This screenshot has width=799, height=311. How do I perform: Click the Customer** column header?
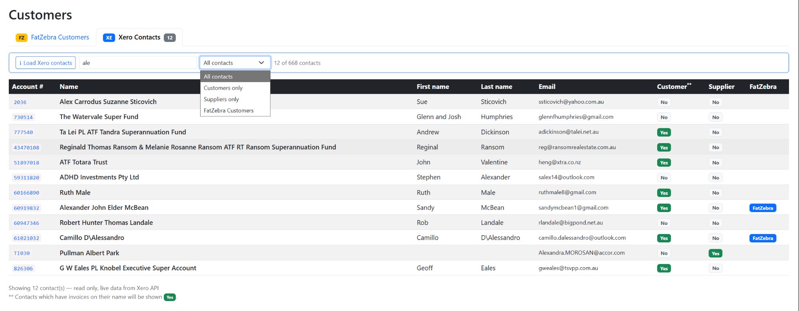pos(674,86)
